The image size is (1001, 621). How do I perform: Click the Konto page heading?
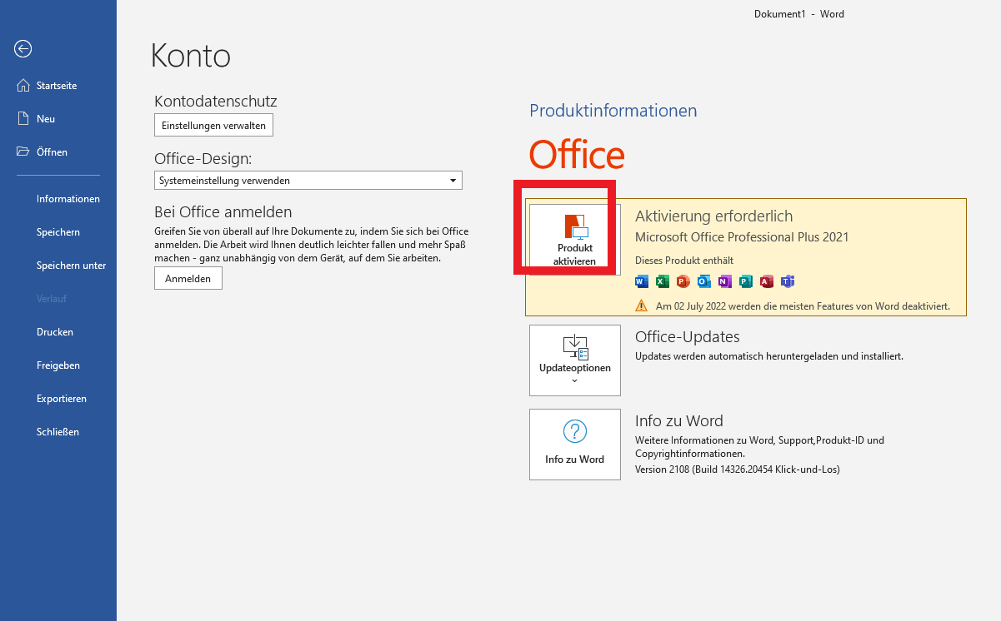191,56
